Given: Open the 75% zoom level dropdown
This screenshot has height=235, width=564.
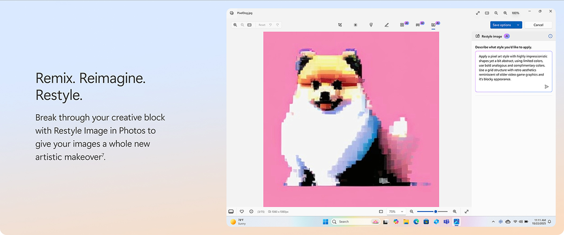Looking at the screenshot, I should click(x=396, y=211).
